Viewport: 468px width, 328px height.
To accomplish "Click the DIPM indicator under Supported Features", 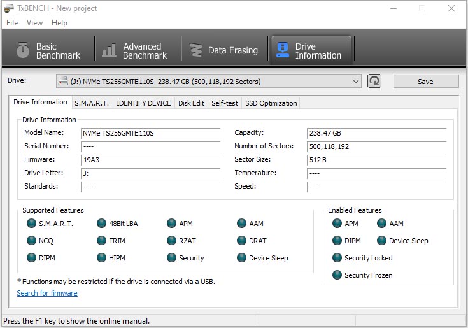I will coord(31,257).
